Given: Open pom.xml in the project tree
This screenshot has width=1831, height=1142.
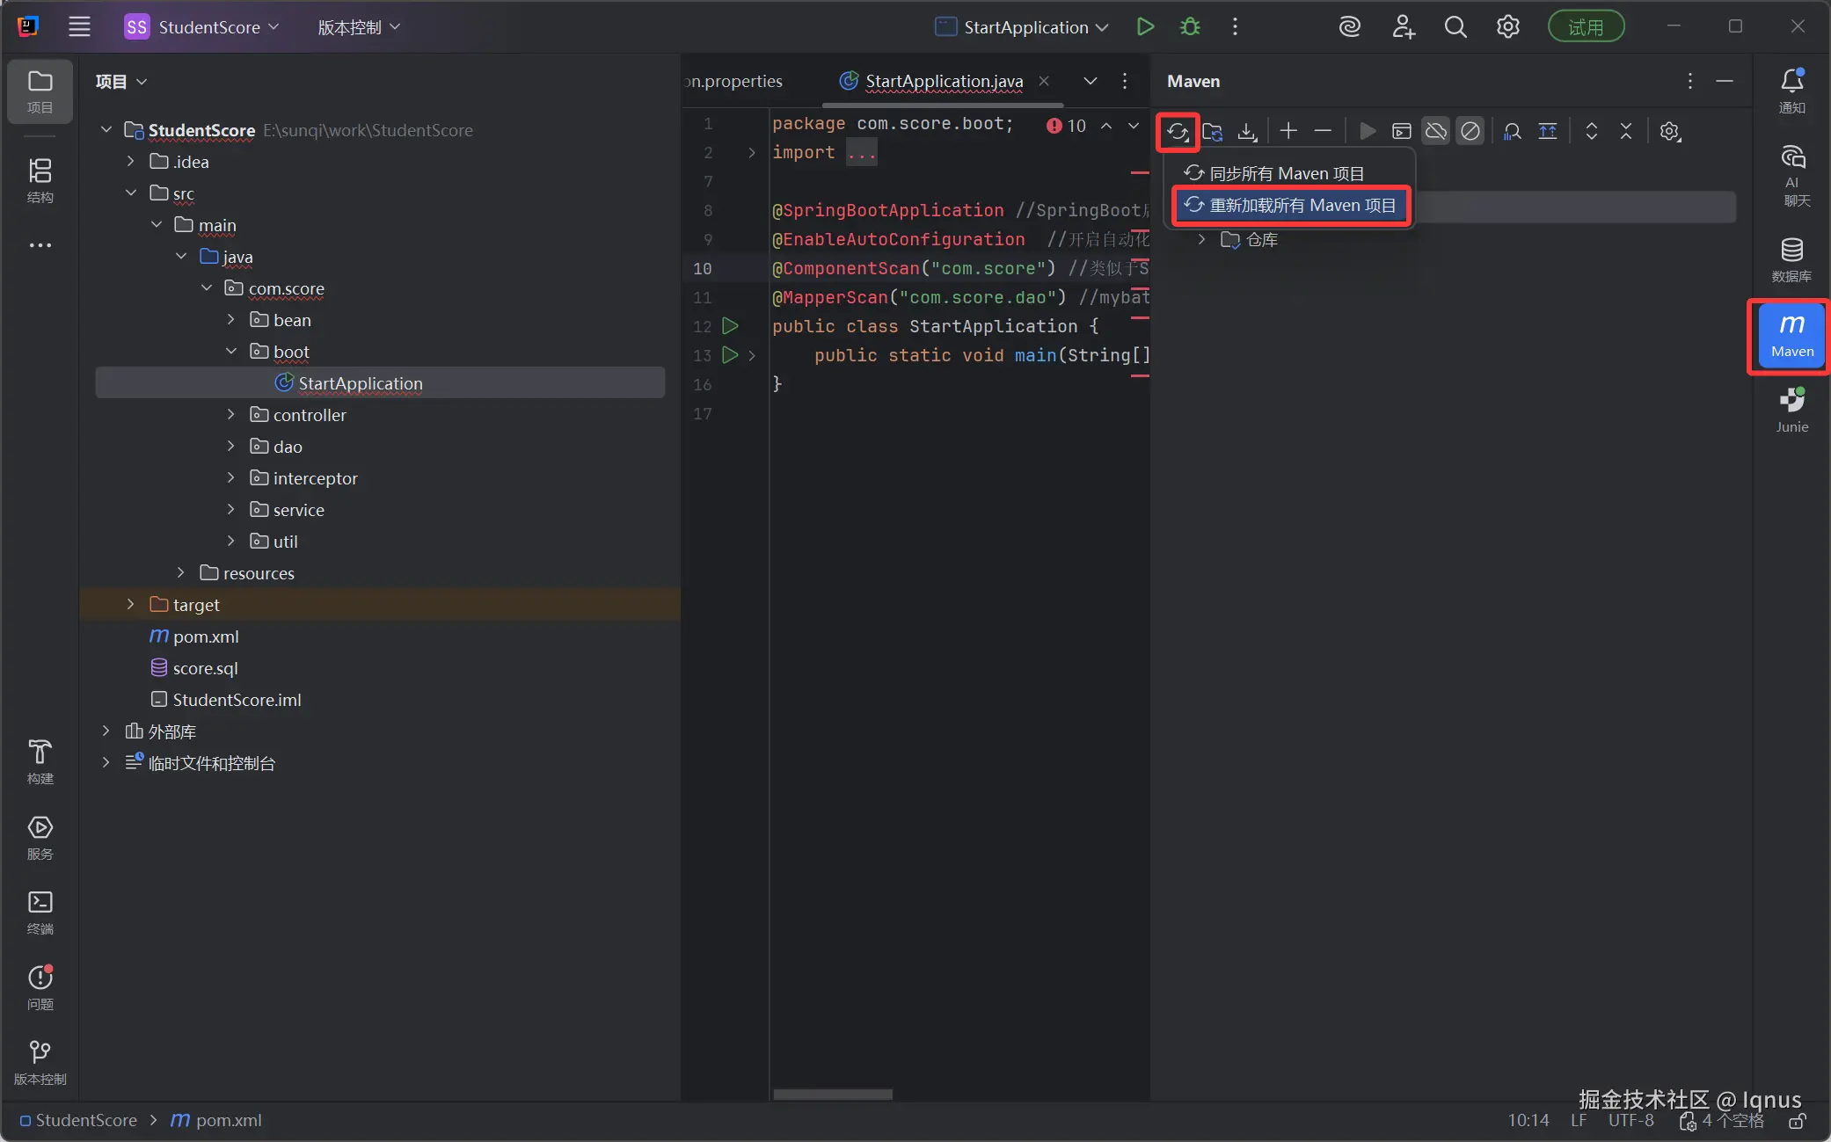Looking at the screenshot, I should (x=205, y=636).
